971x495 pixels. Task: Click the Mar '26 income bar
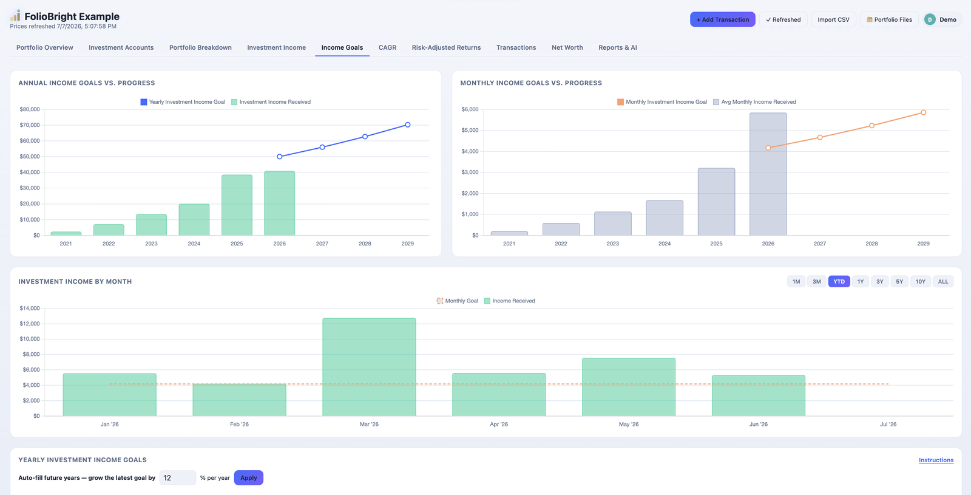(x=369, y=367)
